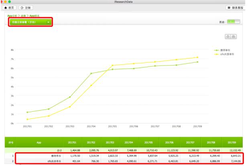Screen dimensions: 250x166
Task: Click the 首页 button label
Action: click(11, 8)
